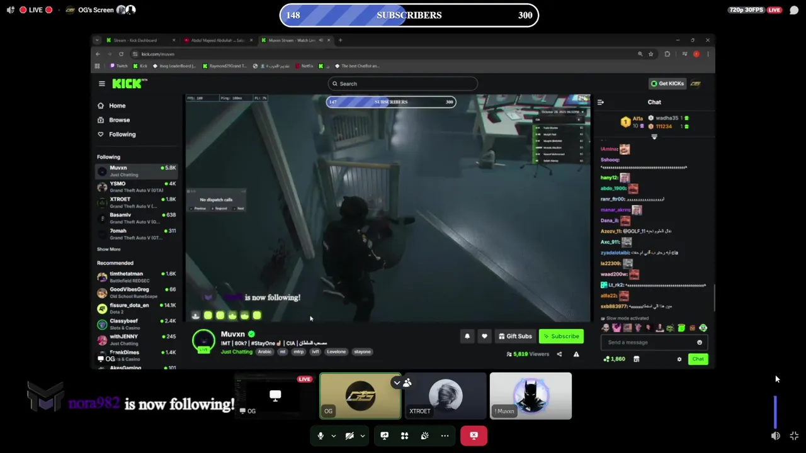Screen dimensions: 806x453
Task: Open fissure_dota_en recommended channel
Action: click(137, 308)
